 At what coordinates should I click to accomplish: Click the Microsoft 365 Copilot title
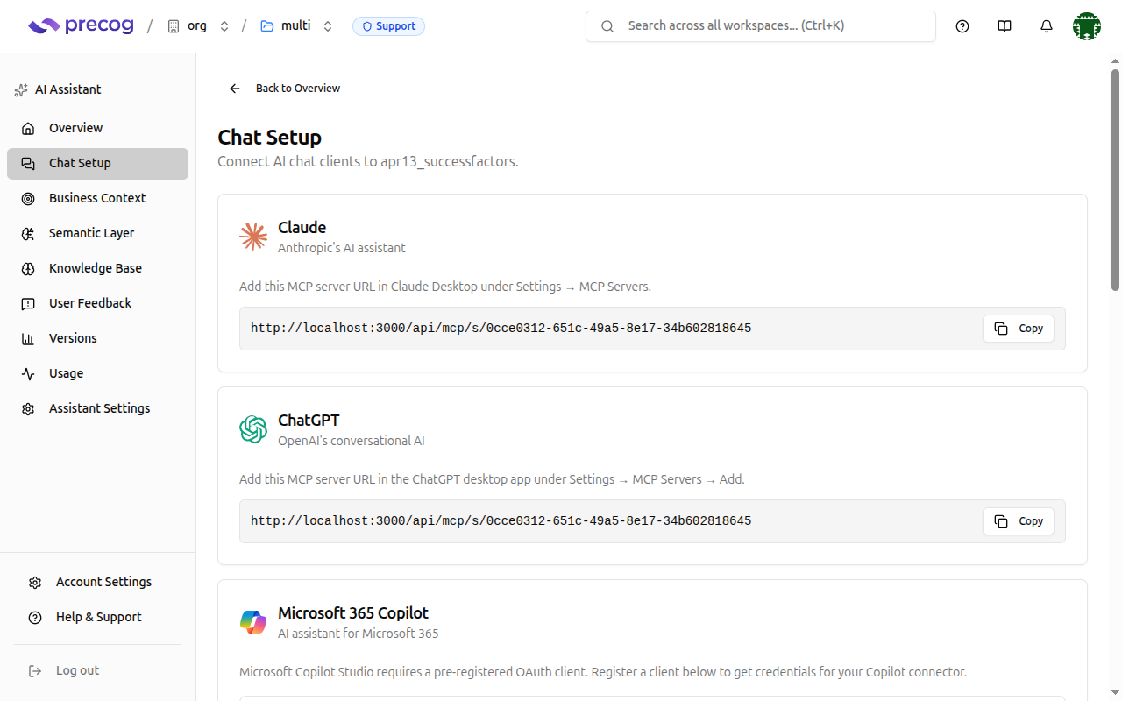pyautogui.click(x=353, y=613)
